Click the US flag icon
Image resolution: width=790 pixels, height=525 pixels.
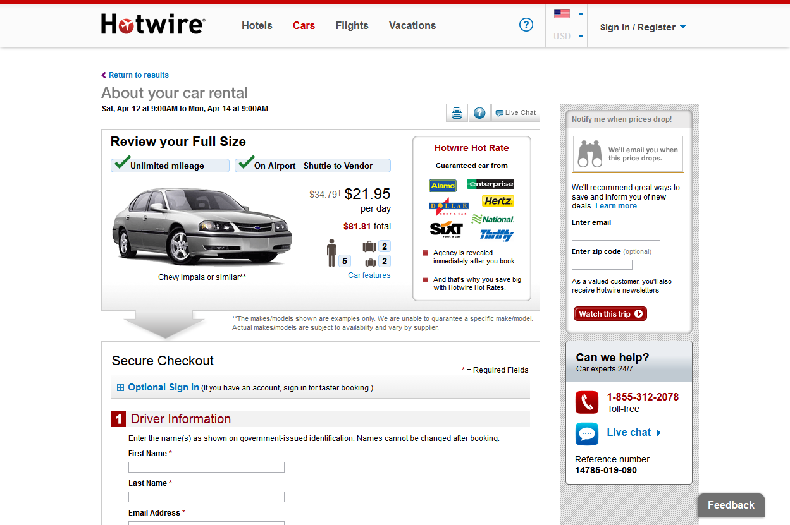coord(562,14)
